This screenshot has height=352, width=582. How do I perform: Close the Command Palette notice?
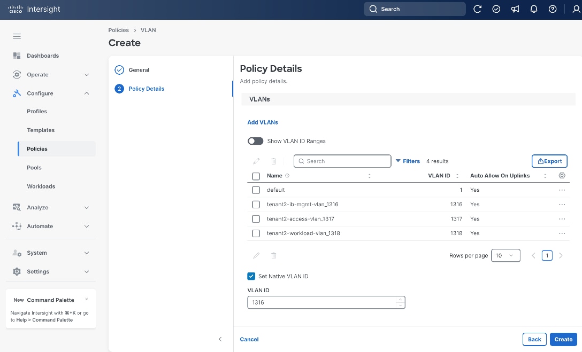tap(87, 299)
